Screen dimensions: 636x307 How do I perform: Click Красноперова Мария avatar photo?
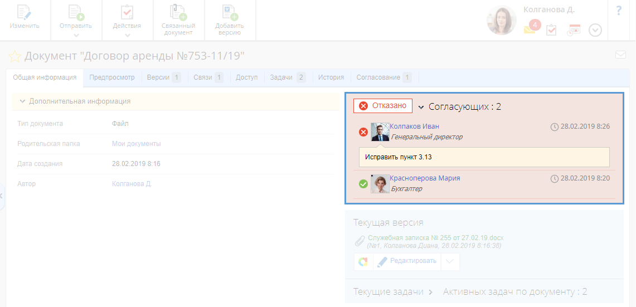pyautogui.click(x=380, y=184)
